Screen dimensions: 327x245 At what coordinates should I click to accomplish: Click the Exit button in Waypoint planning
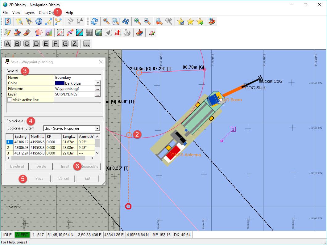(x=88, y=179)
